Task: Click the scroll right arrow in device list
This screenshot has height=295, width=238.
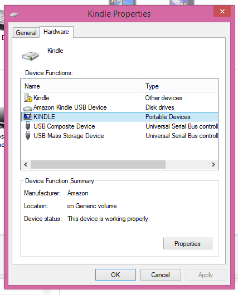Action: click(x=213, y=165)
